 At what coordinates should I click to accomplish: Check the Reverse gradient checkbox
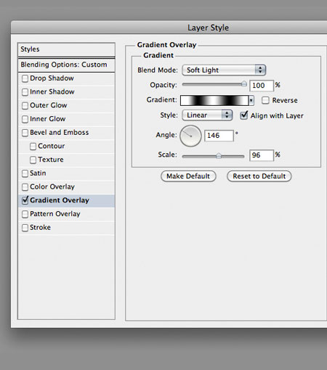click(x=265, y=100)
